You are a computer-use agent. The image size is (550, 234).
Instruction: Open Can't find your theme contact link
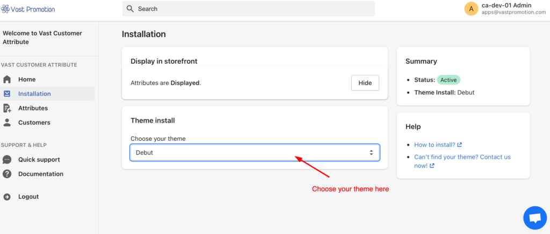click(462, 161)
